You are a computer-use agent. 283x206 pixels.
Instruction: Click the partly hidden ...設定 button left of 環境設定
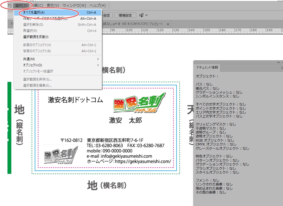tap(107, 15)
